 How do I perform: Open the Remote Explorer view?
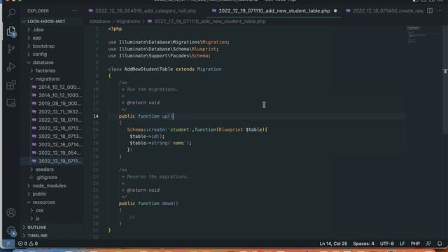click(11, 103)
